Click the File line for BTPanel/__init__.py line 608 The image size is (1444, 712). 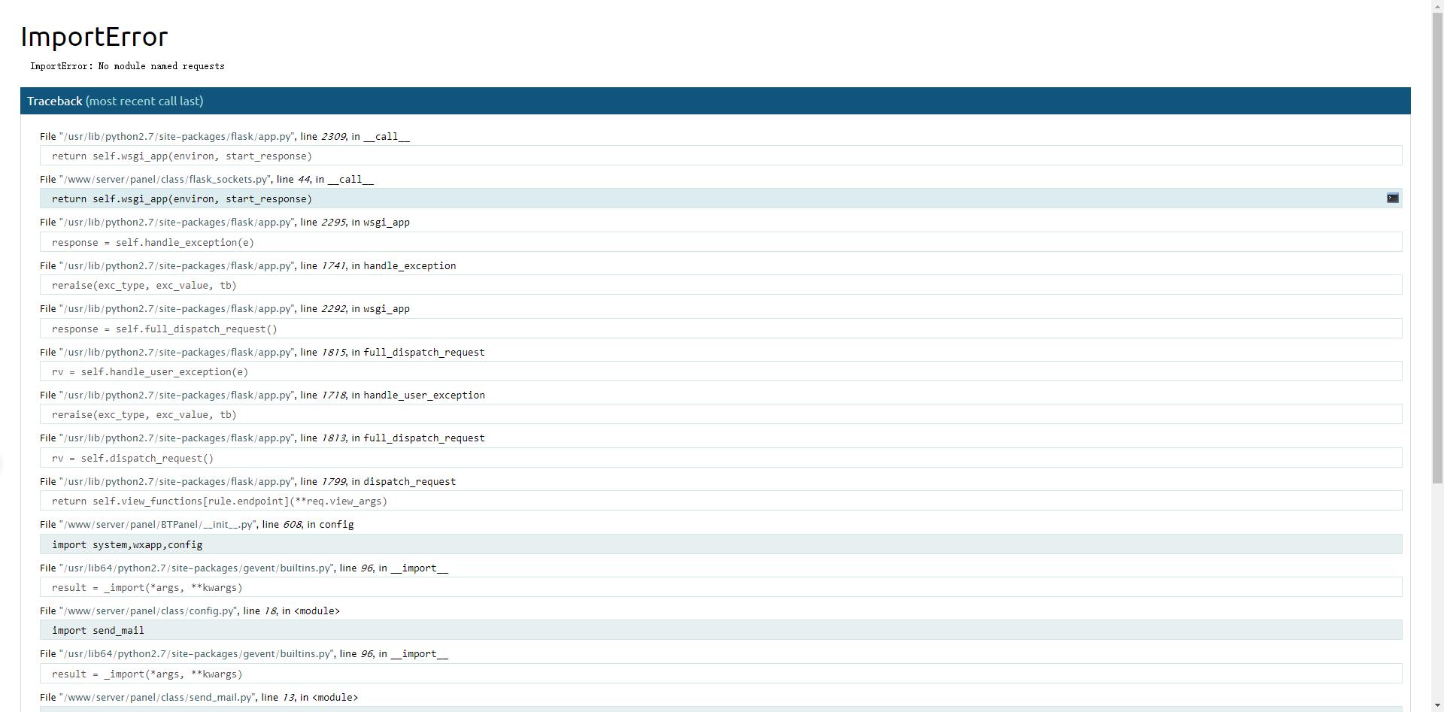click(x=197, y=524)
